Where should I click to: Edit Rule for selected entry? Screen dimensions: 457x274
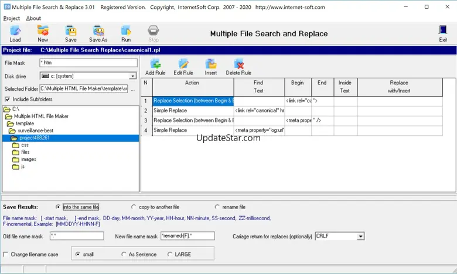coord(183,67)
